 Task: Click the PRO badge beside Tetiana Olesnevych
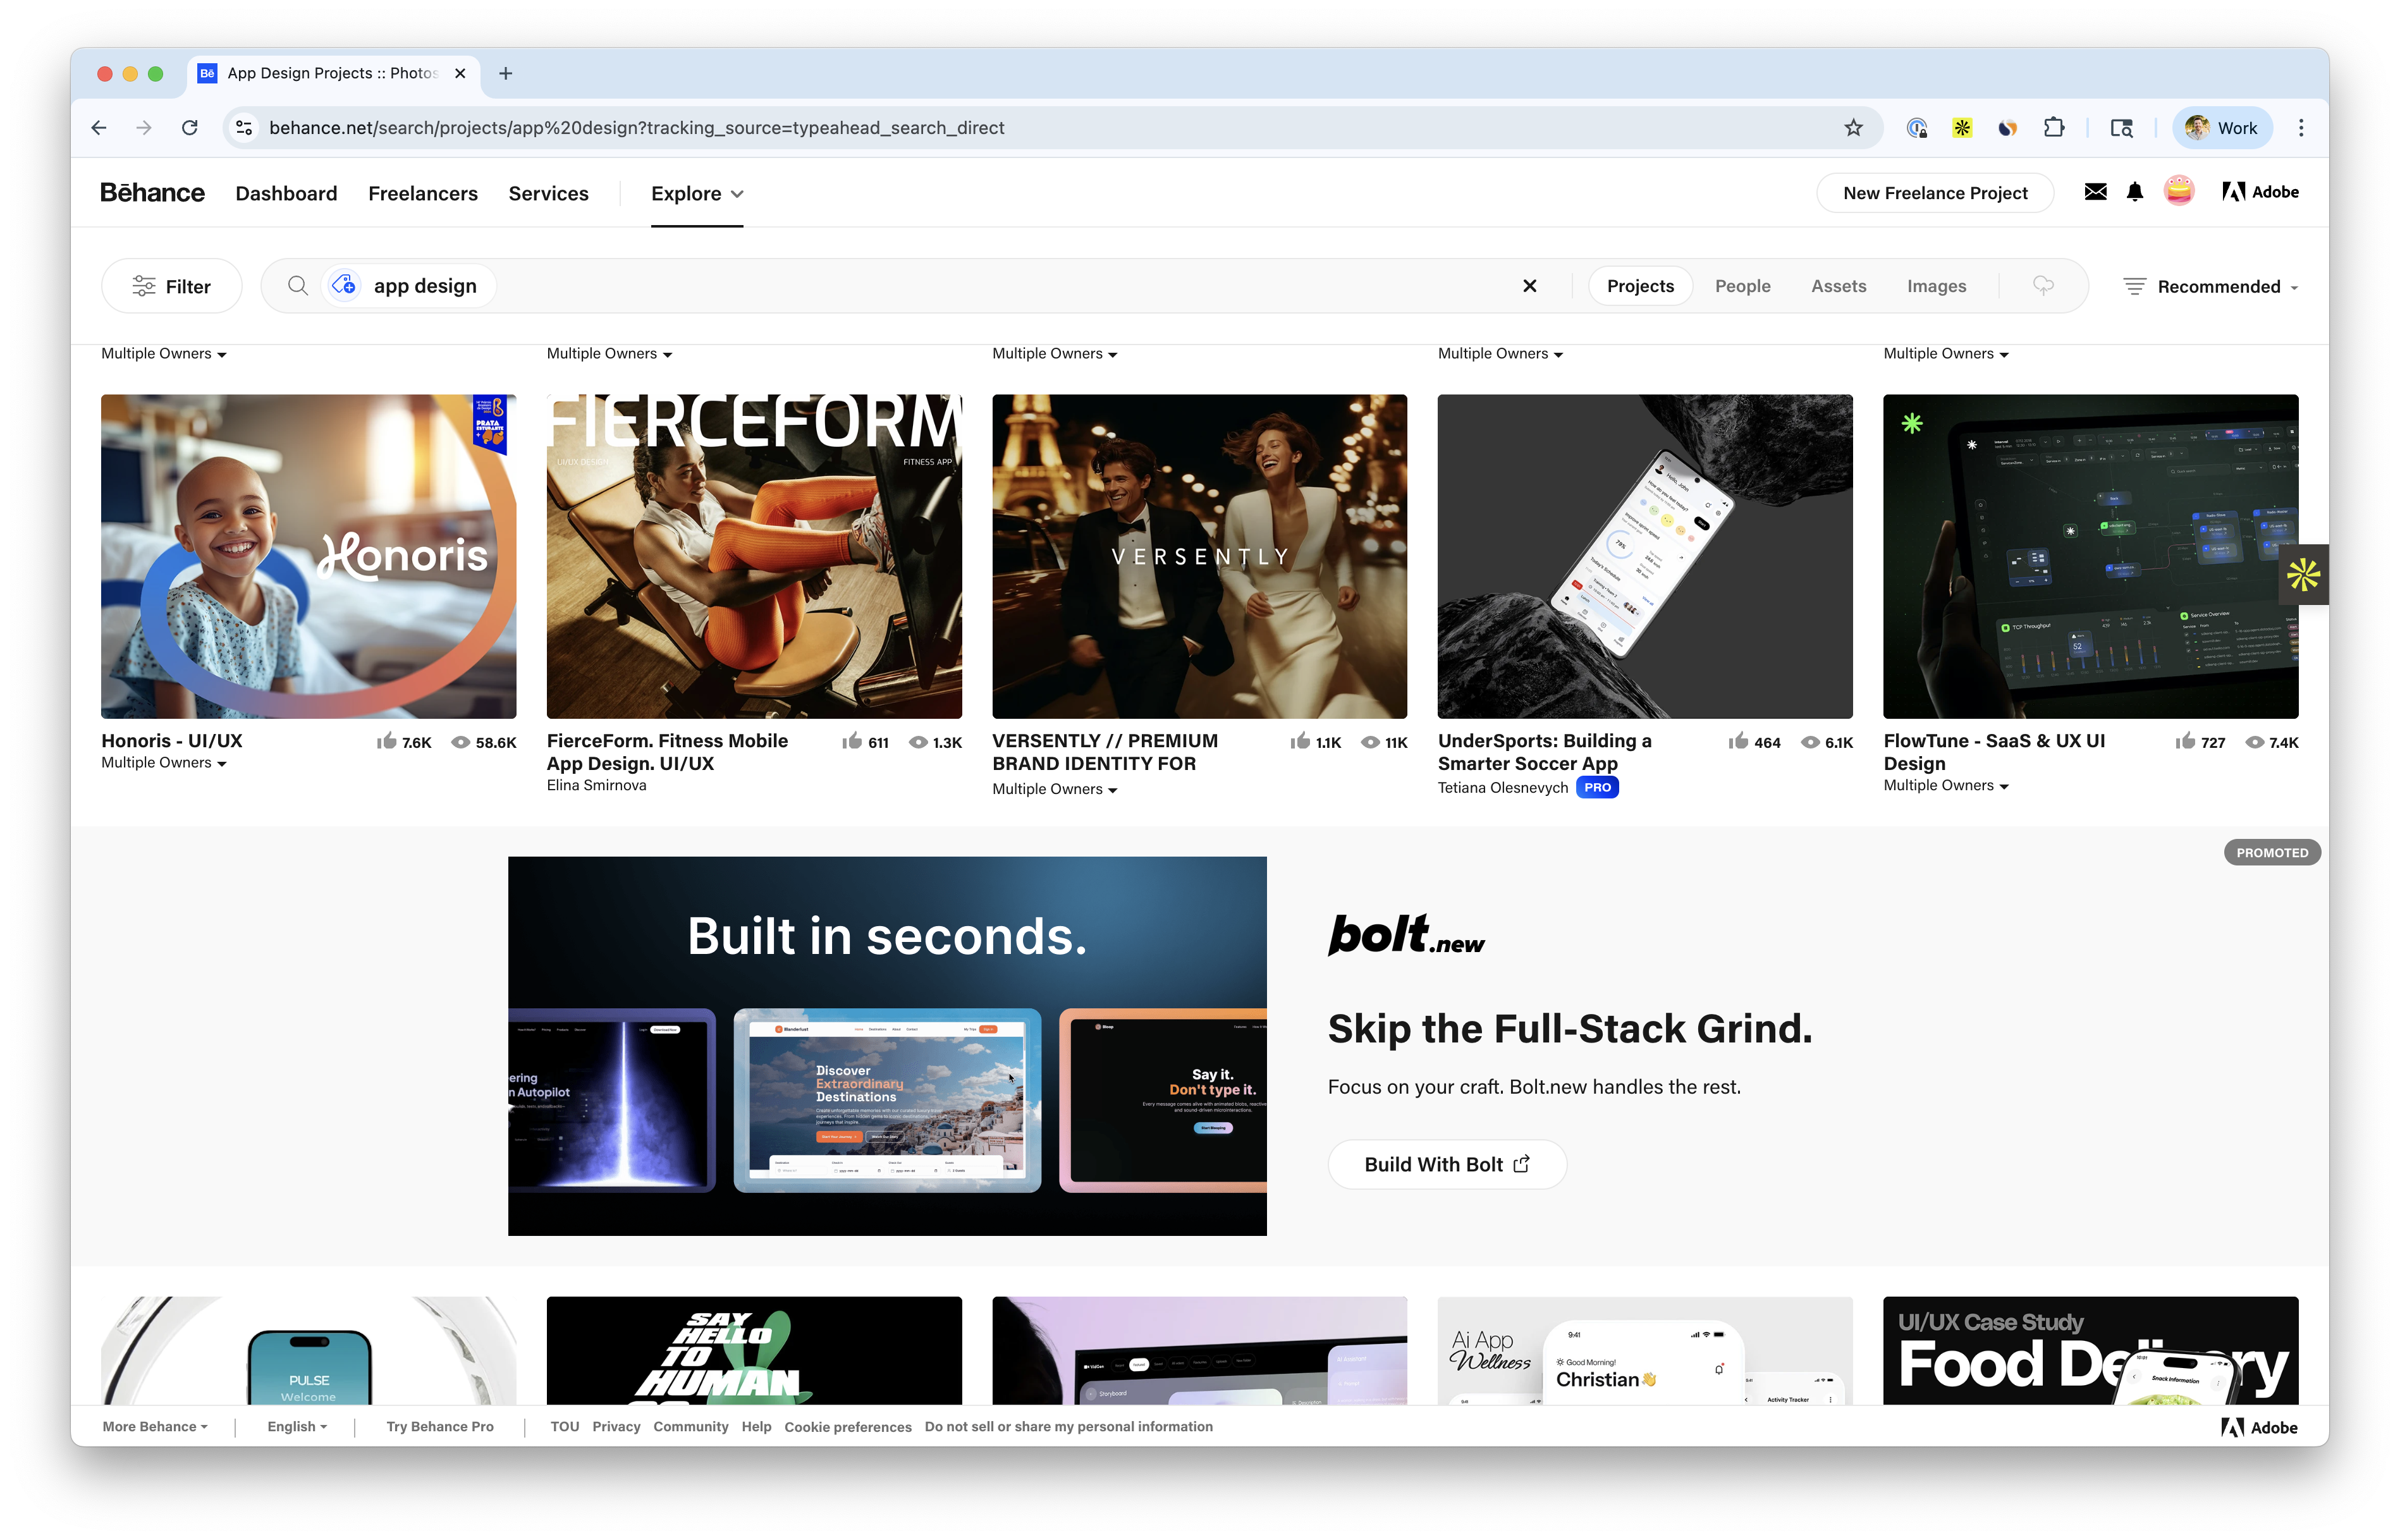(x=1597, y=788)
